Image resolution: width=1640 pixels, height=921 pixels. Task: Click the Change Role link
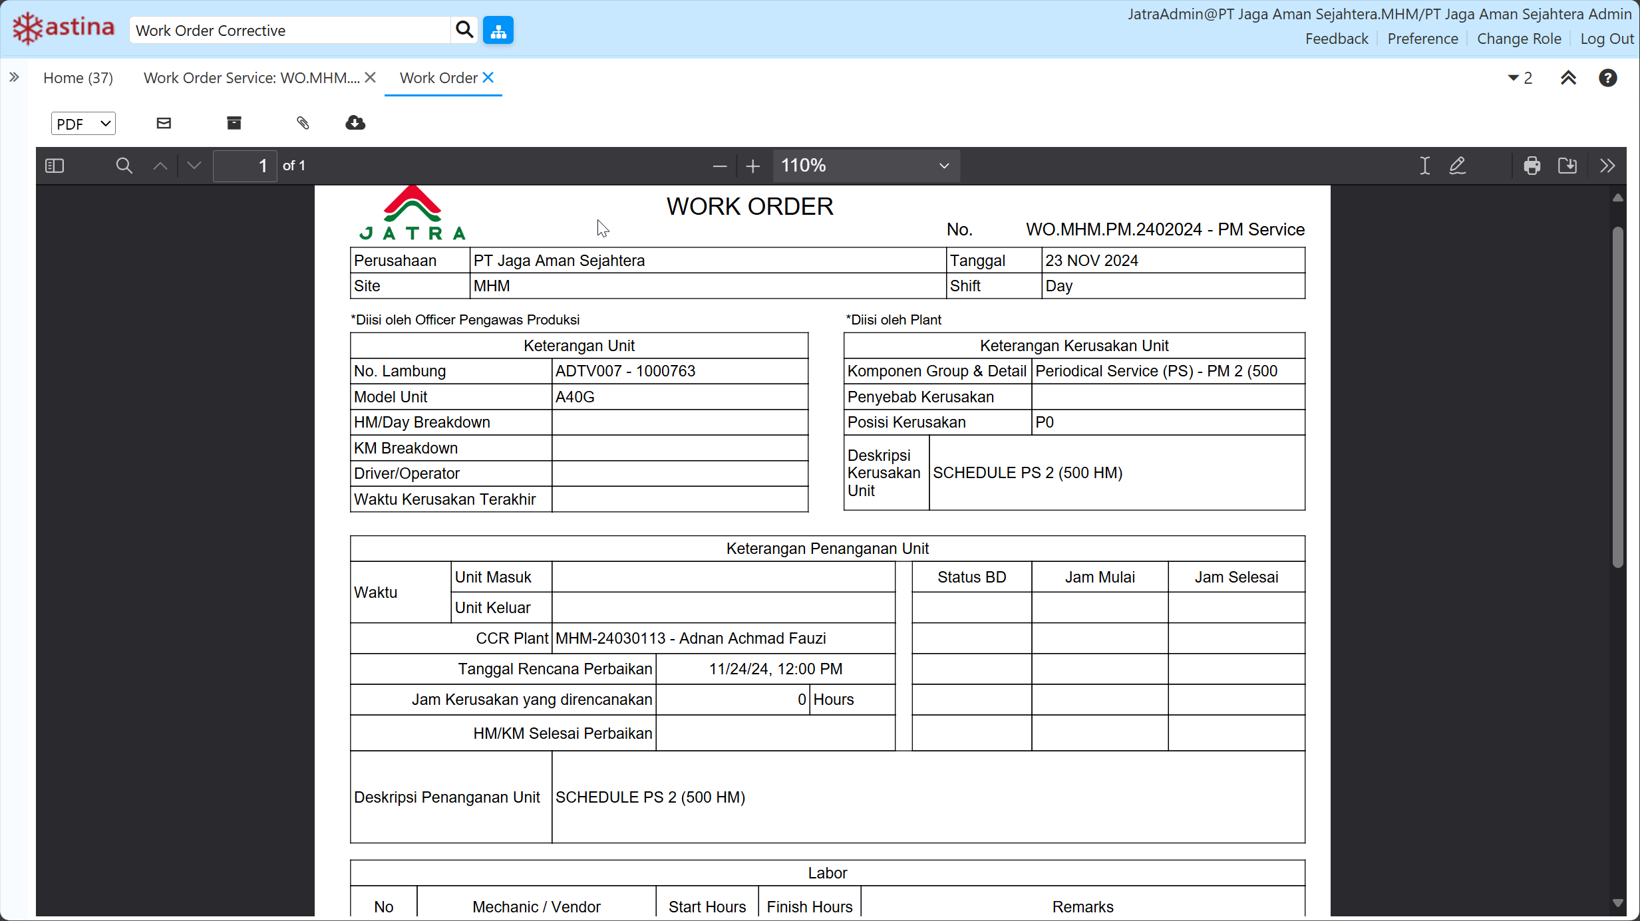1519,39
